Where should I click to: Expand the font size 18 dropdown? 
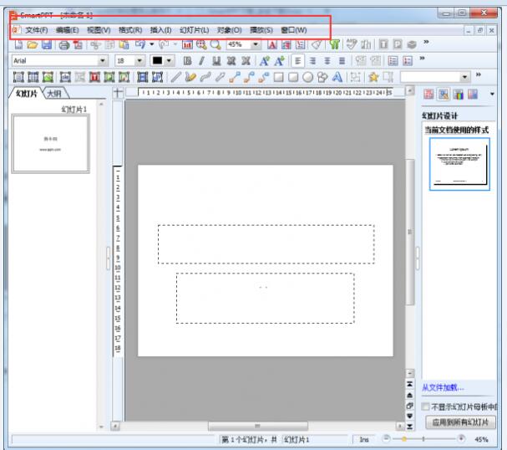(x=140, y=60)
